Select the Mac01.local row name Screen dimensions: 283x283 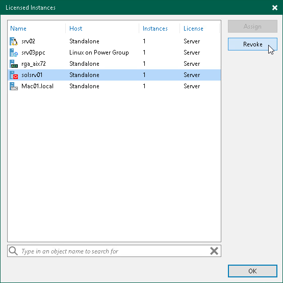pyautogui.click(x=37, y=86)
